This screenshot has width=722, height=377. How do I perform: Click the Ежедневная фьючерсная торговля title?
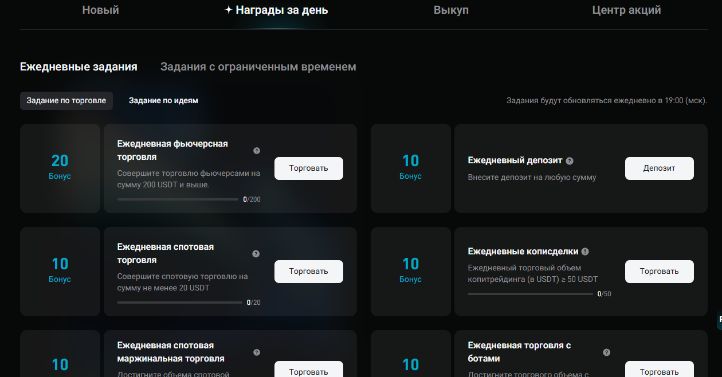tap(172, 150)
